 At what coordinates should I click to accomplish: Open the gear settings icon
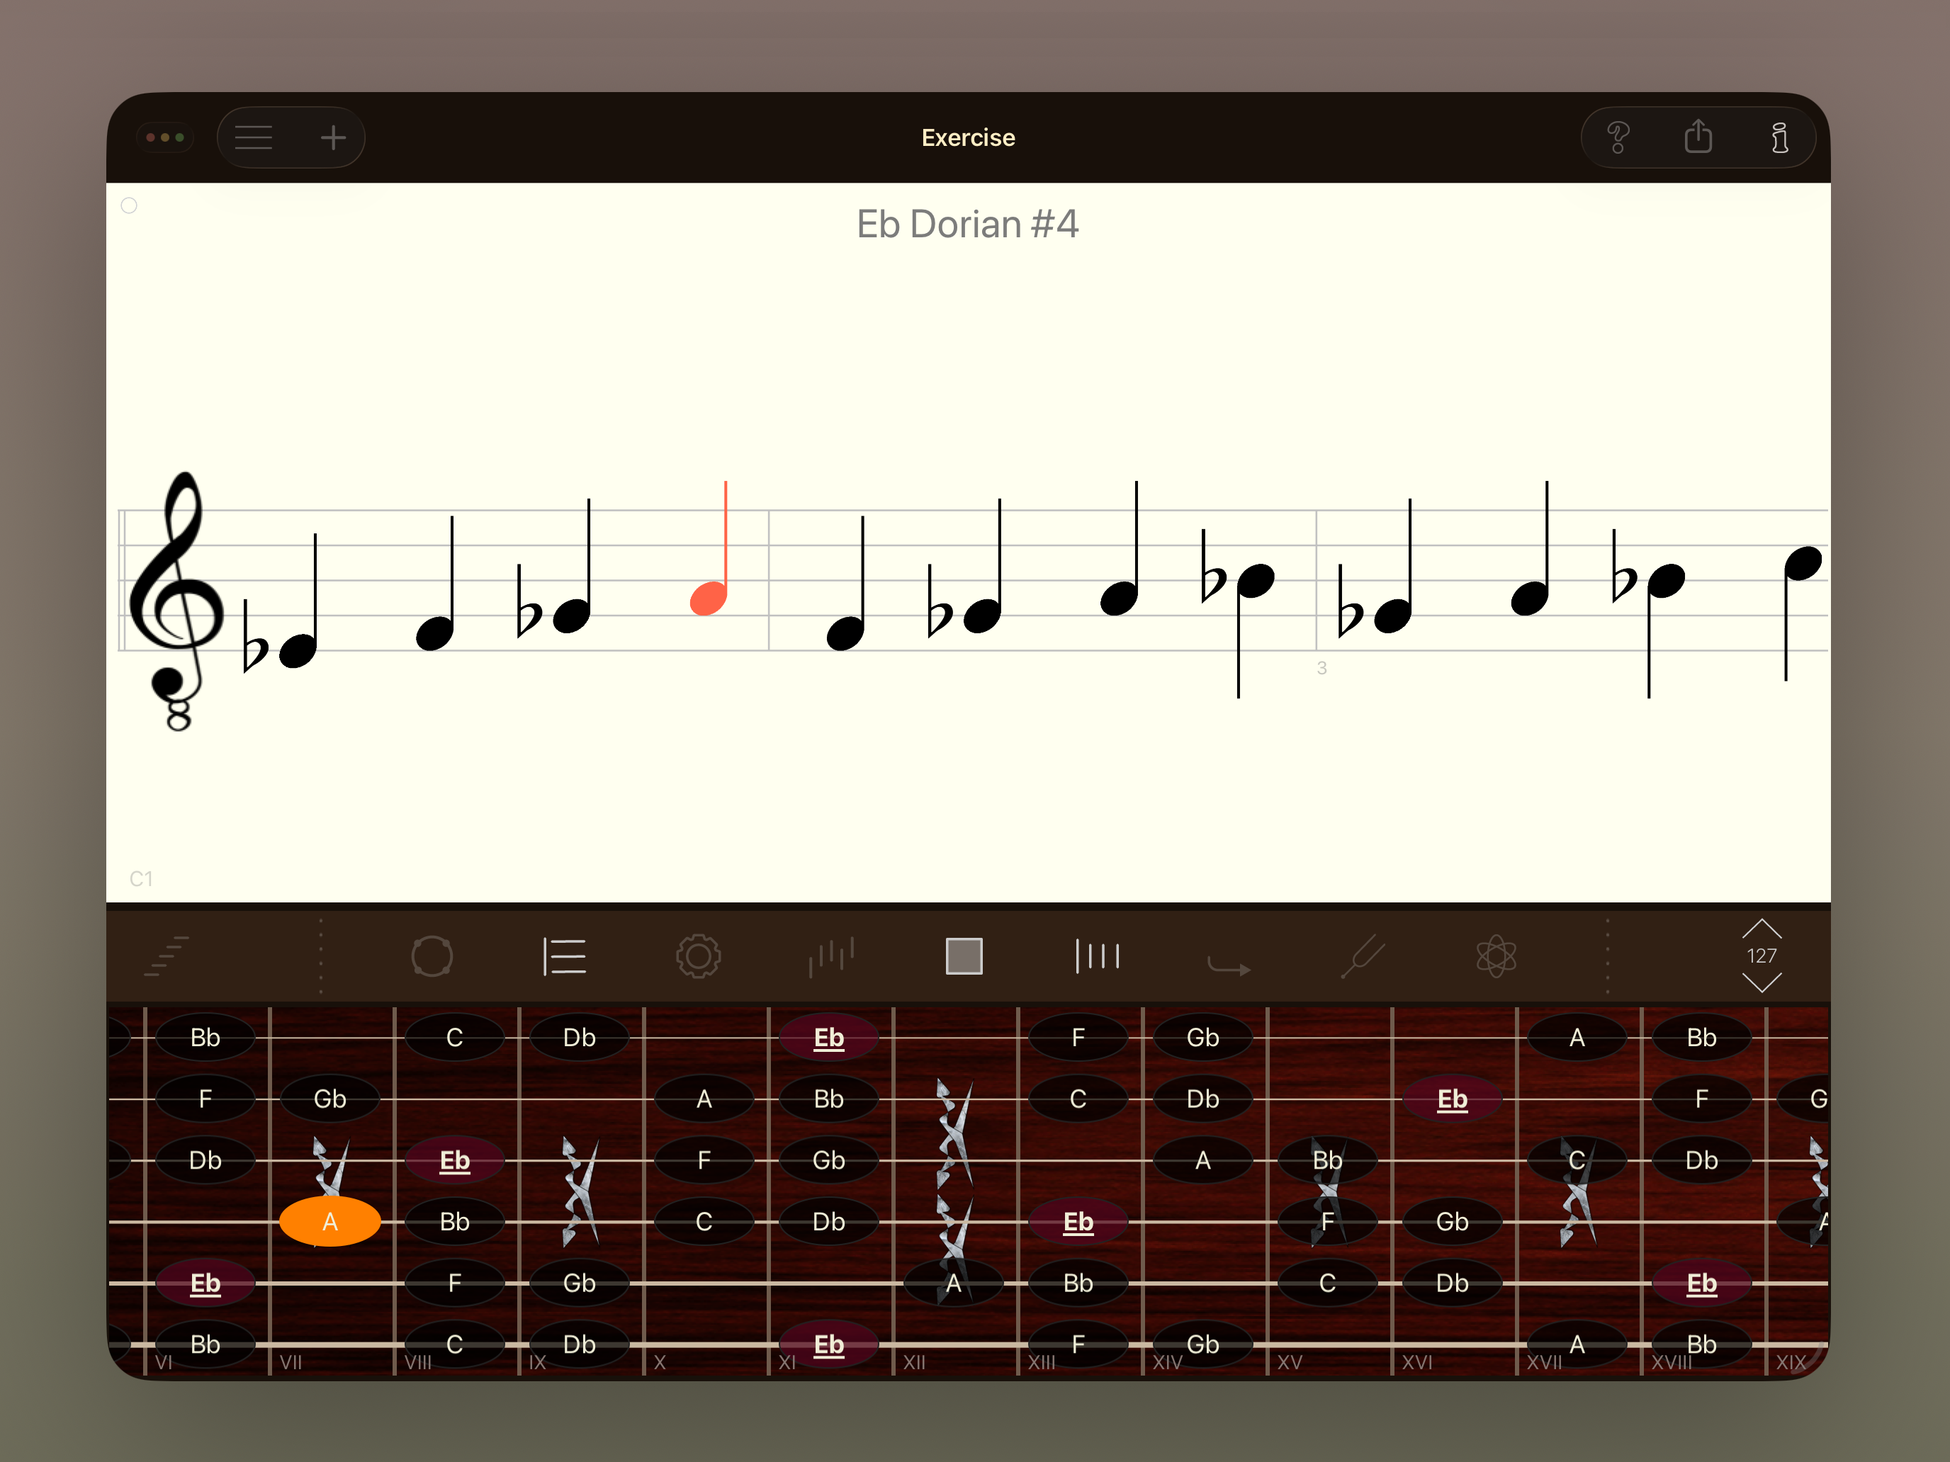698,956
